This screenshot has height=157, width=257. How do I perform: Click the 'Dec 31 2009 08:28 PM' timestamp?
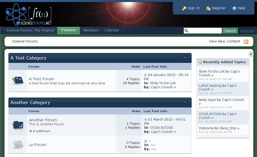(215, 132)
